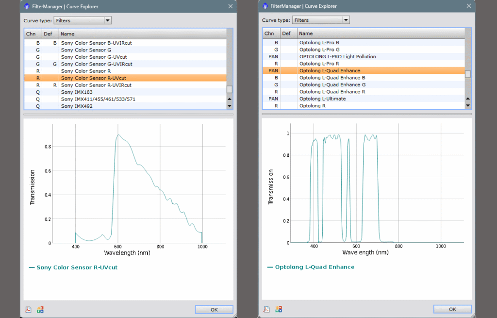This screenshot has height=318, width=497.
Task: Select the highlighted Optolong L-Quad Enhance list row
Action: (364, 71)
